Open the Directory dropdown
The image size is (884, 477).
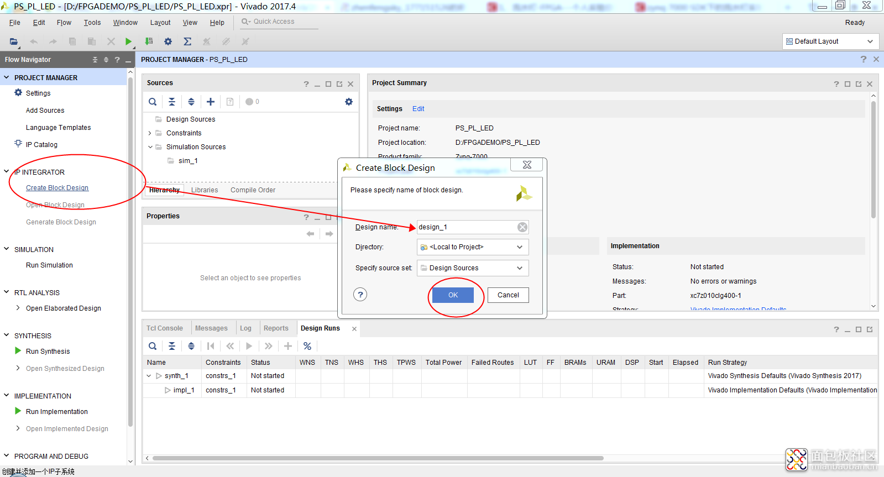[x=473, y=247]
